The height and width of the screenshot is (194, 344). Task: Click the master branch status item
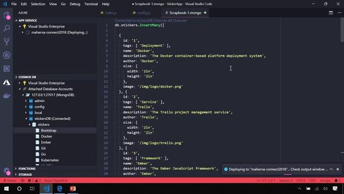[10, 181]
